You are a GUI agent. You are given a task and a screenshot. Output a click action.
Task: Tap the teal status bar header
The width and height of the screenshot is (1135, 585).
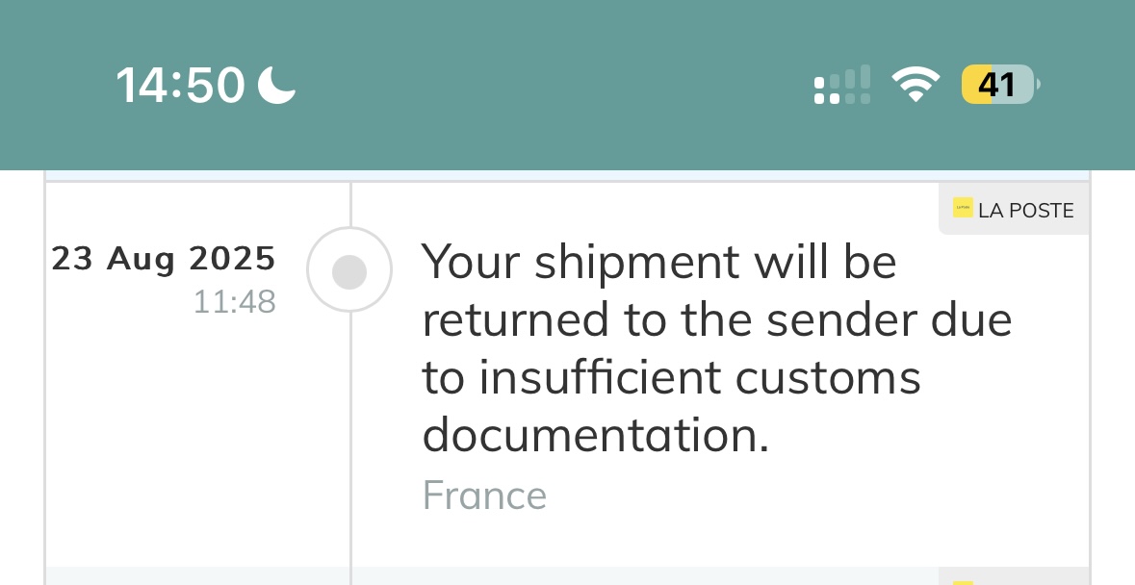[x=568, y=86]
